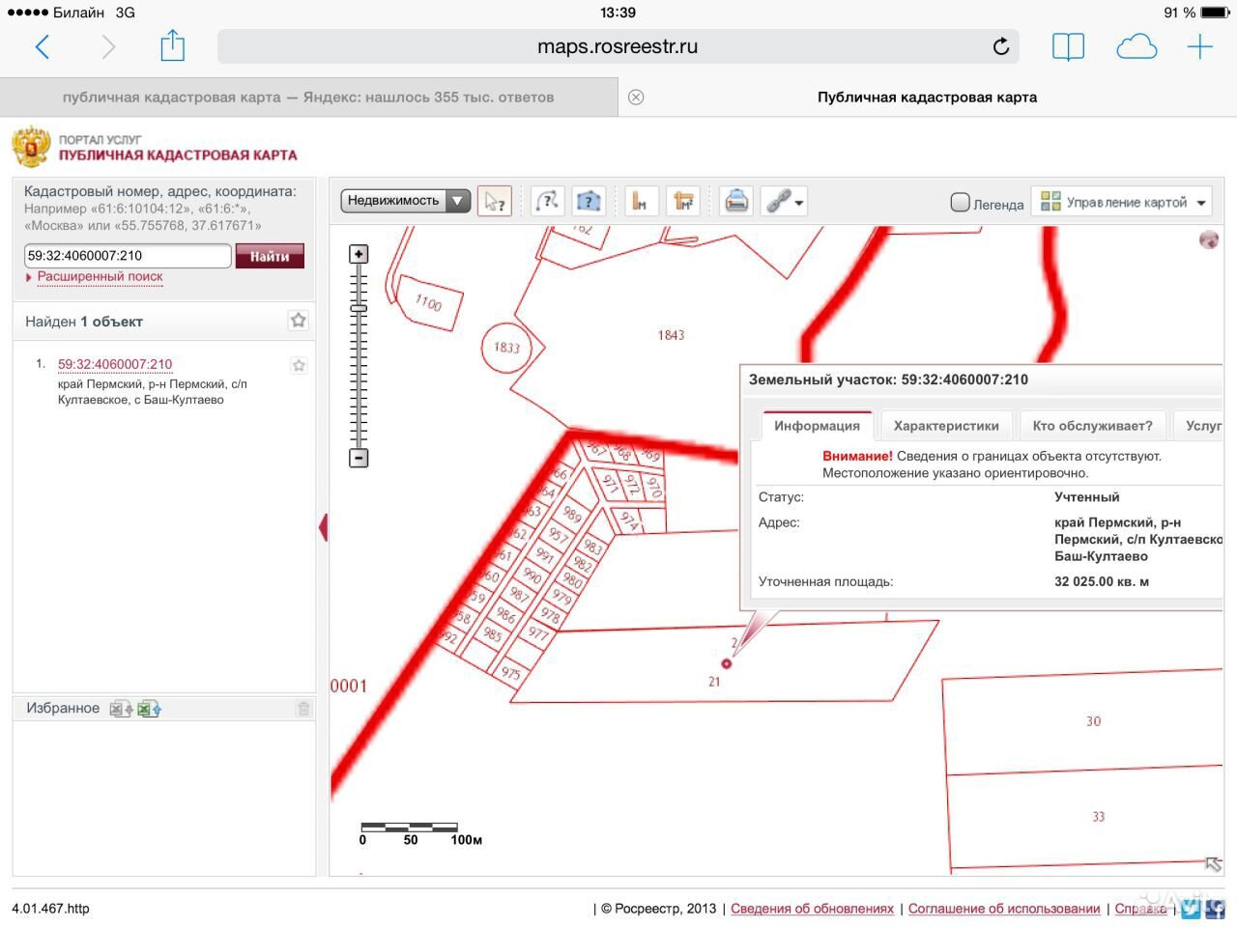Expand overview map arrow in map corner
The height and width of the screenshot is (927, 1237).
coord(1213,864)
